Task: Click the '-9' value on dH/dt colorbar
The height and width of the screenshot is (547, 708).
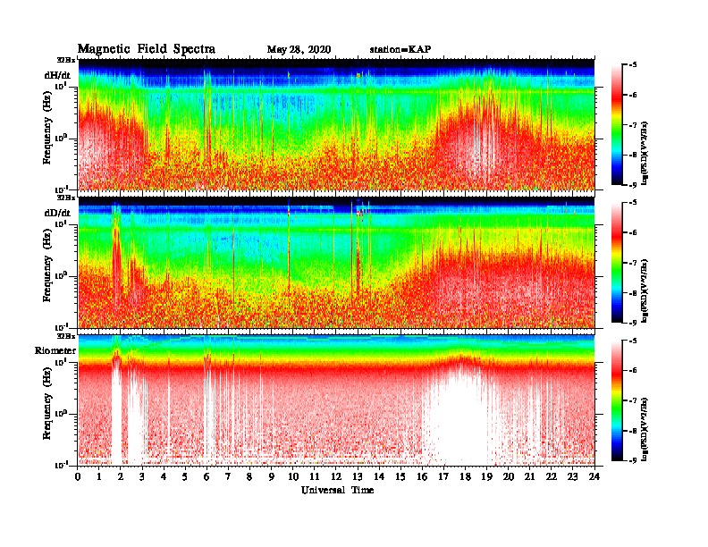Action: pos(633,185)
